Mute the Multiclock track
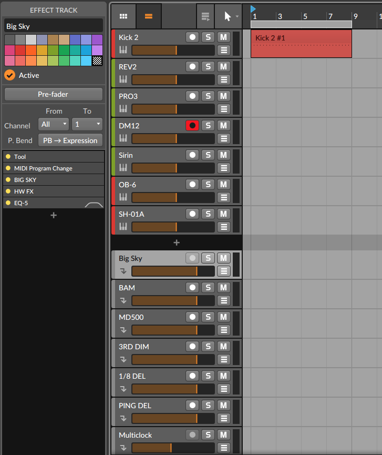382x455 pixels. (x=223, y=434)
